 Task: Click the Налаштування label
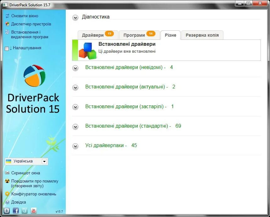tap(27, 48)
